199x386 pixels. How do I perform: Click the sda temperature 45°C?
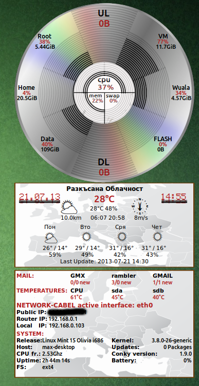coord(117,297)
